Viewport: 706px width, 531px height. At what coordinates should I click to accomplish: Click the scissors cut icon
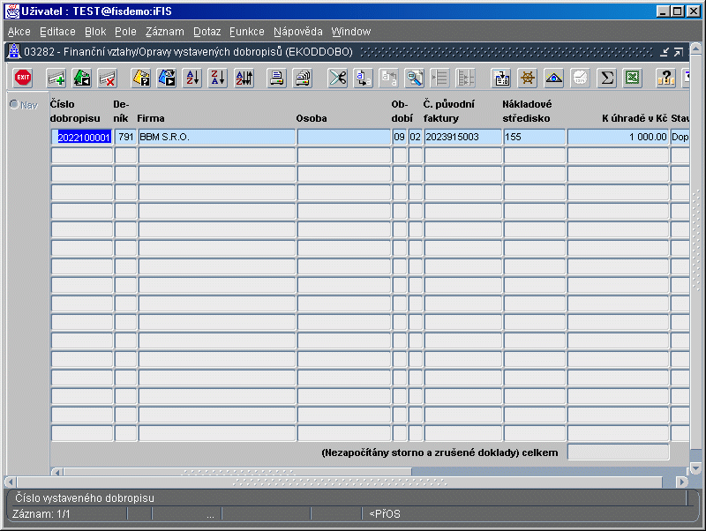coord(337,79)
